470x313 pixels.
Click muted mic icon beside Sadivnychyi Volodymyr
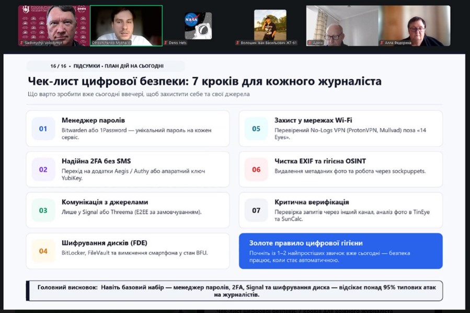(21, 43)
